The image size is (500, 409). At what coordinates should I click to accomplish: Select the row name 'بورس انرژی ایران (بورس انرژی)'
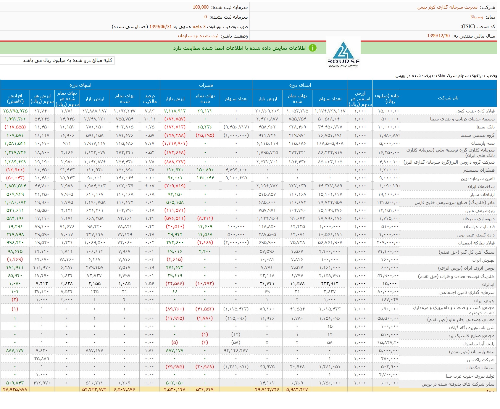tap(466, 268)
